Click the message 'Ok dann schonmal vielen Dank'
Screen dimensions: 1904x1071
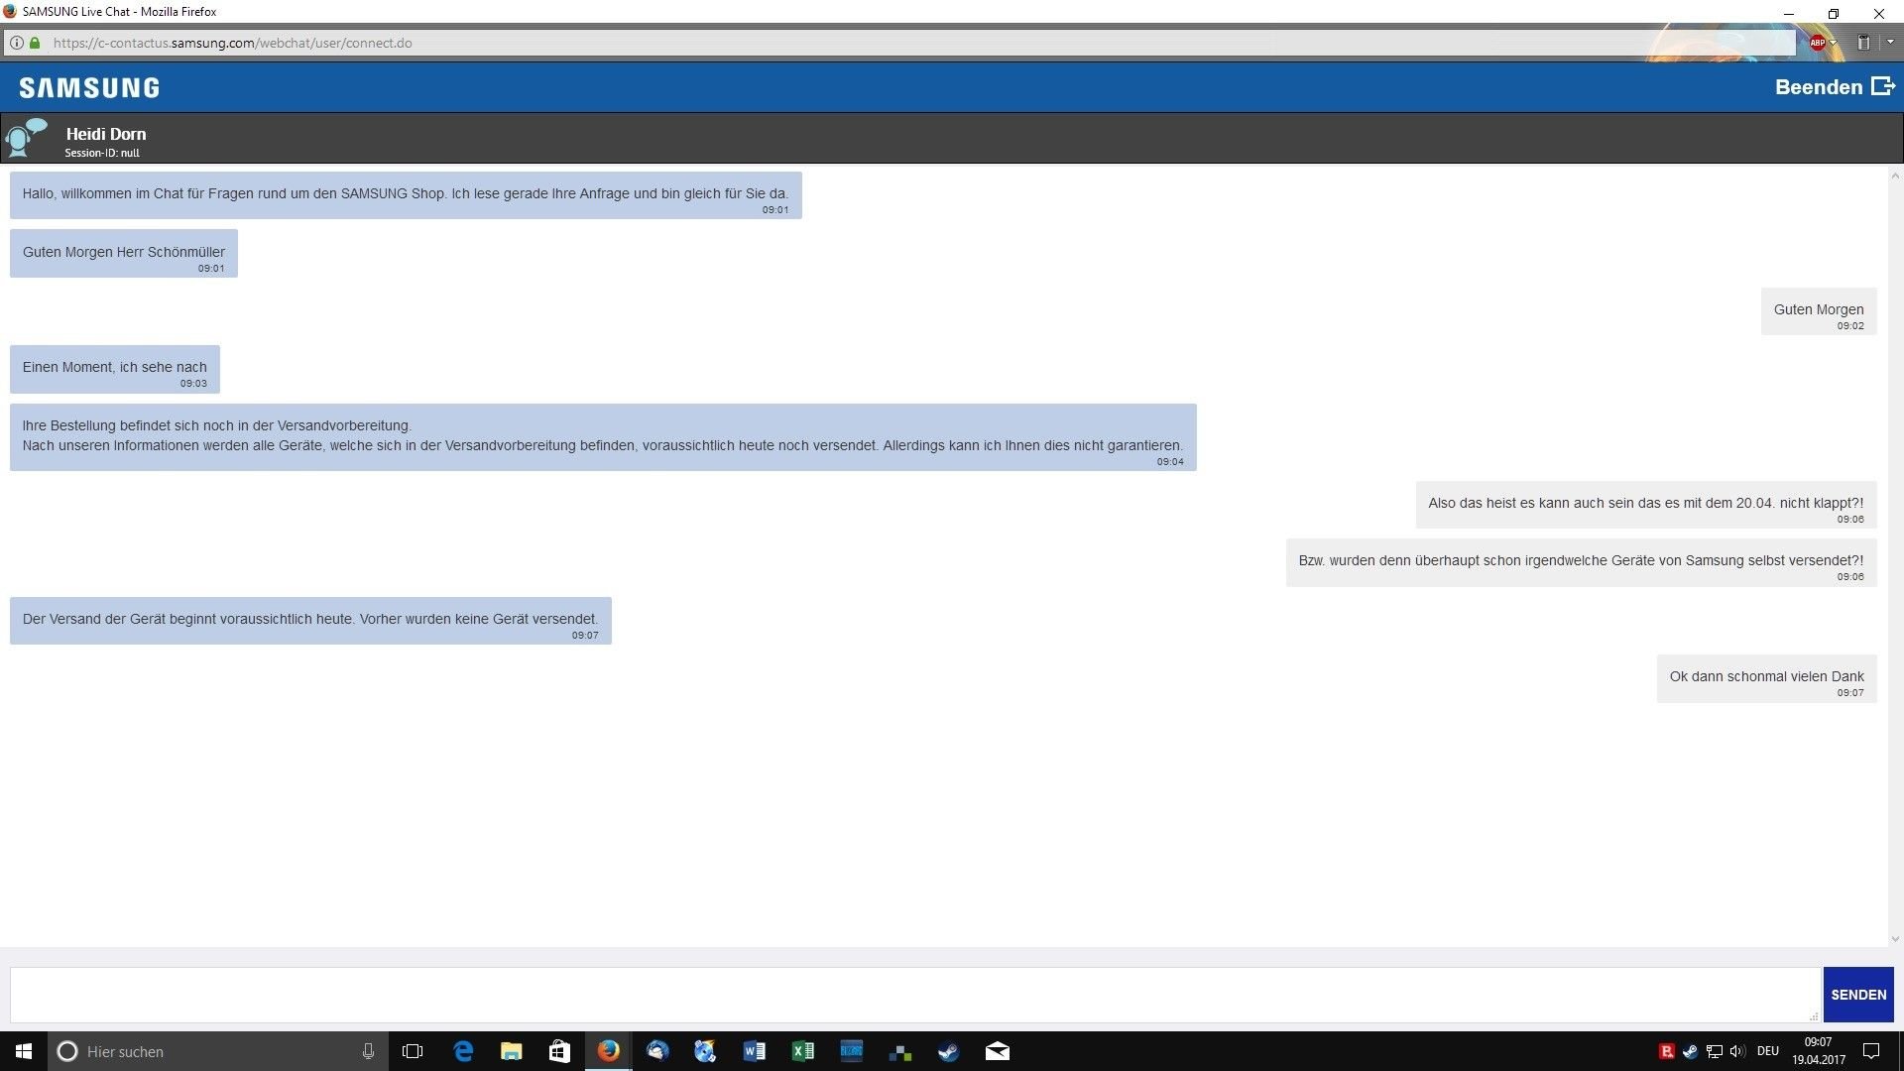click(x=1767, y=678)
